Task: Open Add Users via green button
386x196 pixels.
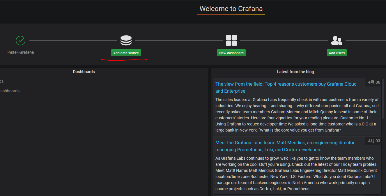Action: point(337,53)
